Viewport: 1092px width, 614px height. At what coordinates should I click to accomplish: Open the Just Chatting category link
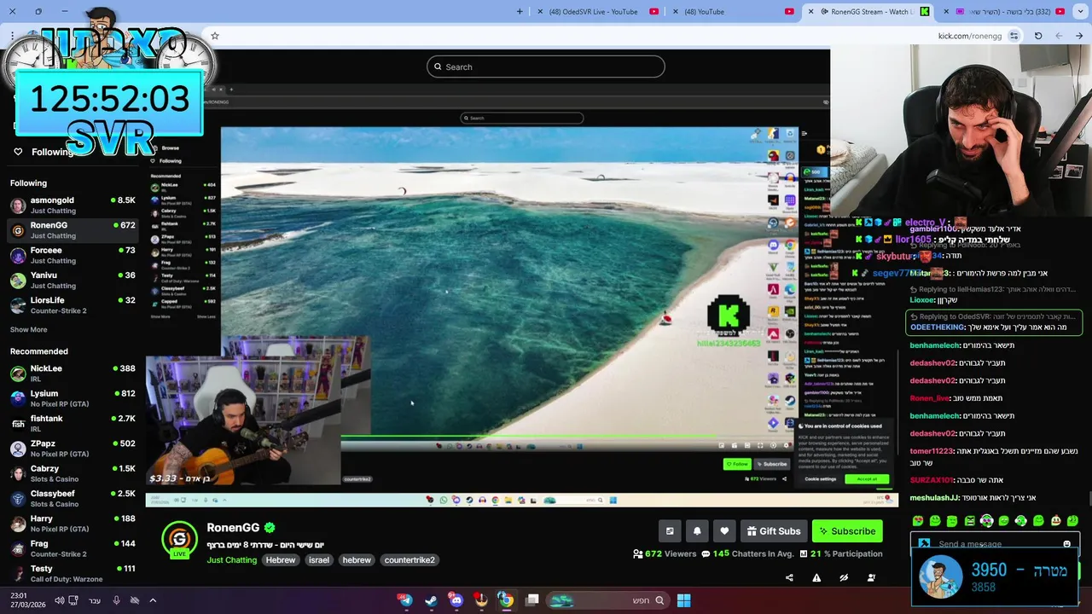(x=231, y=560)
